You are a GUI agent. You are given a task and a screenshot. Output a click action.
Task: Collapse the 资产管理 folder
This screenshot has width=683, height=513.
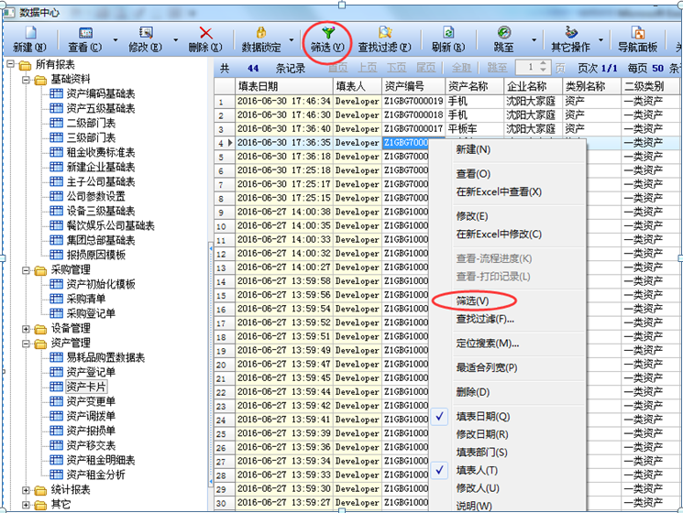click(x=27, y=344)
